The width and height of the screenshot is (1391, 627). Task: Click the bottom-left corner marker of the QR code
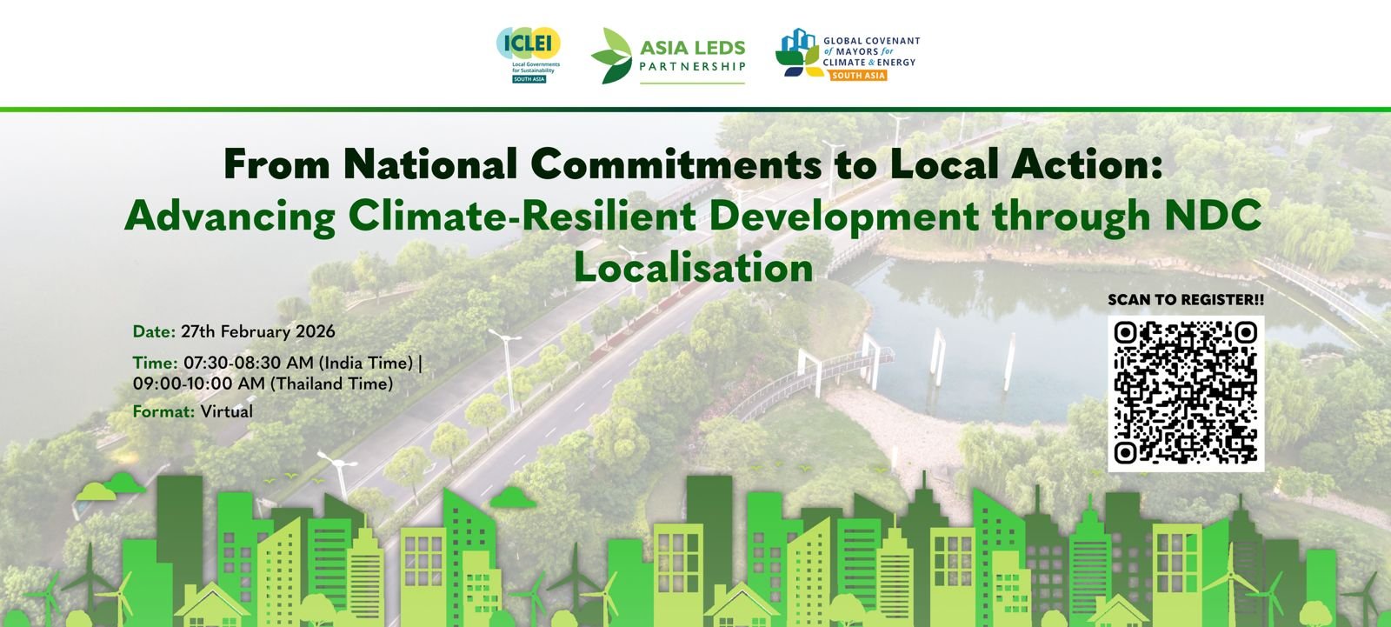(x=1126, y=453)
